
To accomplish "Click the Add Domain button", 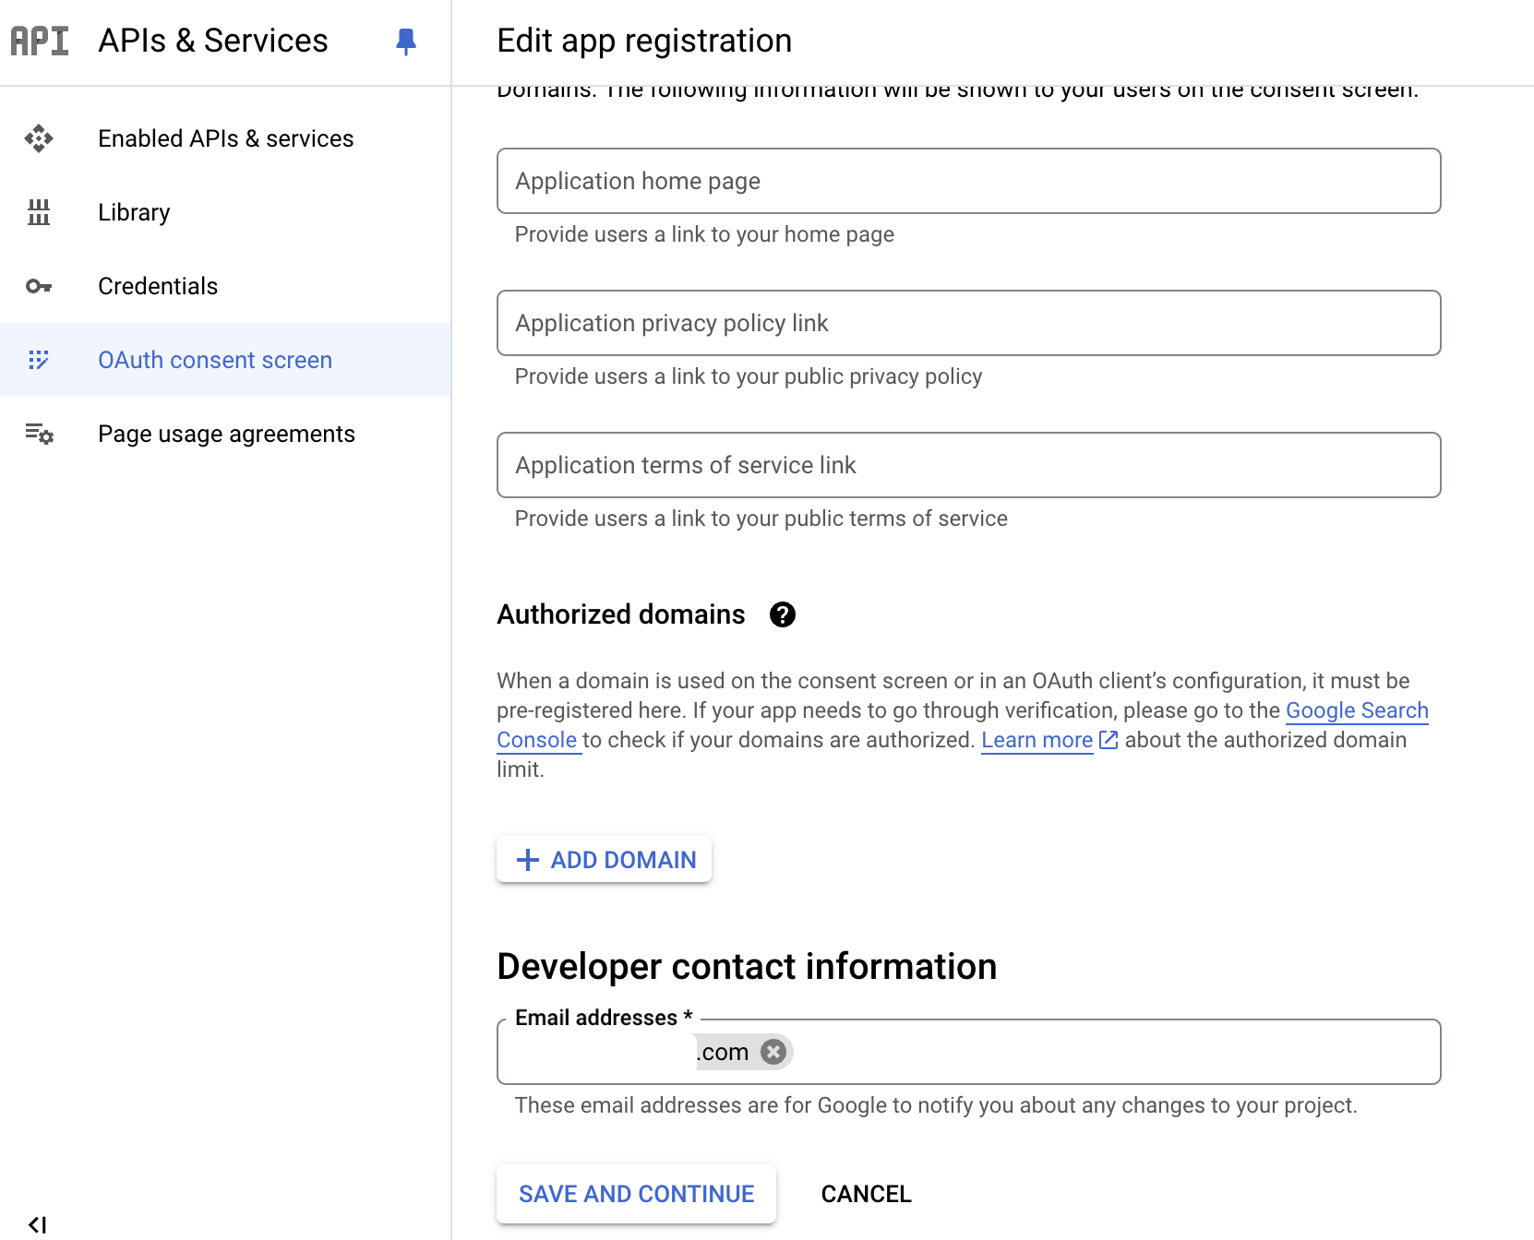I will [604, 859].
